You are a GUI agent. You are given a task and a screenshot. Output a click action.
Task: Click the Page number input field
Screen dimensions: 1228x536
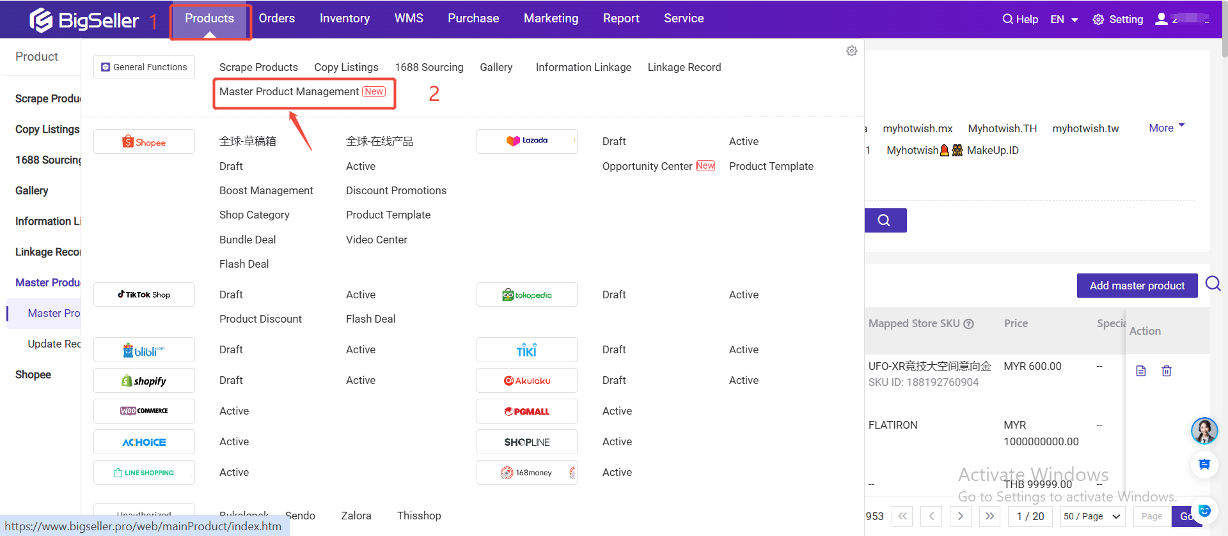point(1152,516)
